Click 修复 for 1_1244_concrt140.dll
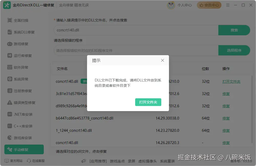Screen dimensions: 256x166 tap(226, 130)
